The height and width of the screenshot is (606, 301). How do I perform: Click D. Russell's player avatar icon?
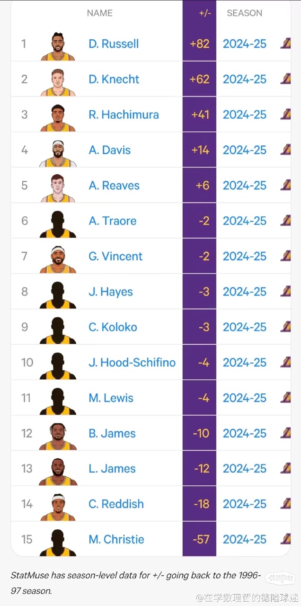[58, 46]
